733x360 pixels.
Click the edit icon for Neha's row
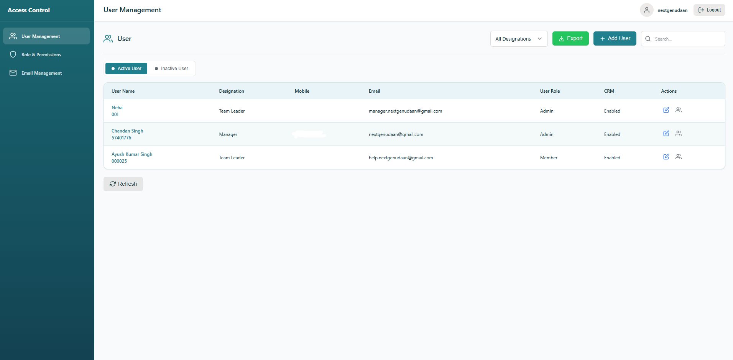point(666,110)
